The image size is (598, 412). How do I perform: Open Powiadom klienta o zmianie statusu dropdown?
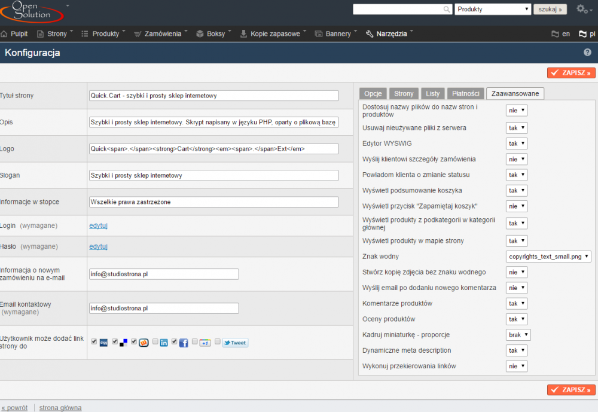coord(517,175)
